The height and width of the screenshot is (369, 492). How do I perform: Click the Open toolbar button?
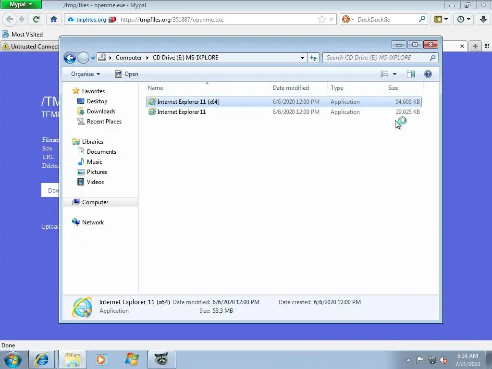tap(127, 74)
